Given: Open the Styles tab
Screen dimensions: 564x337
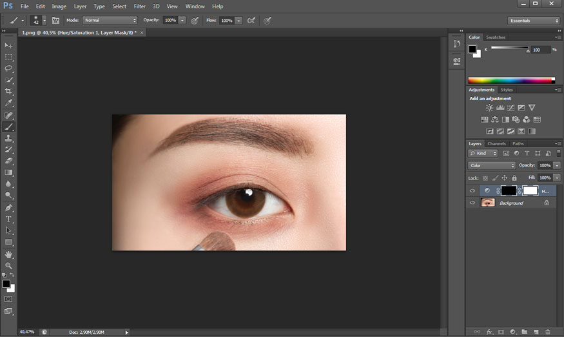Looking at the screenshot, I should click(507, 90).
